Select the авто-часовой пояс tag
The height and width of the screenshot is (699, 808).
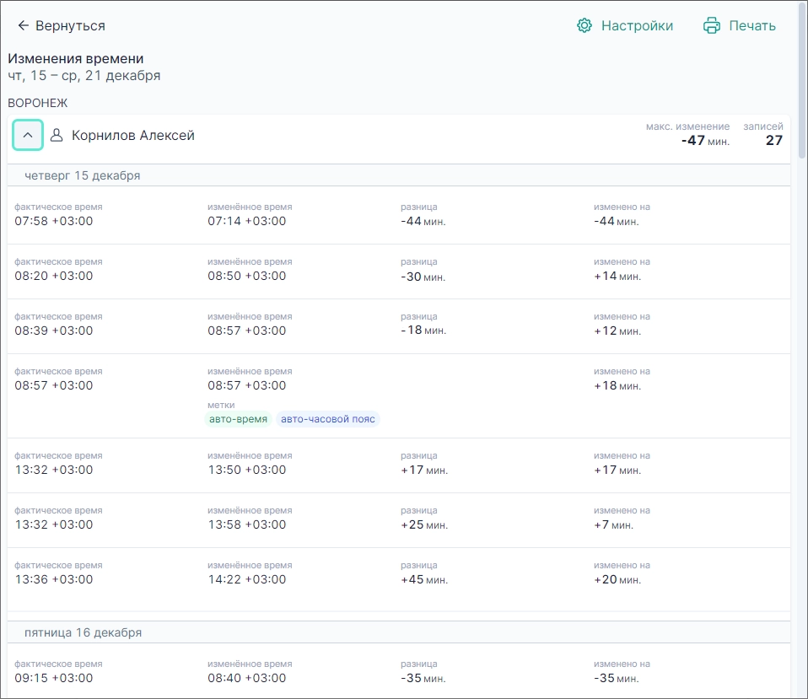click(328, 419)
